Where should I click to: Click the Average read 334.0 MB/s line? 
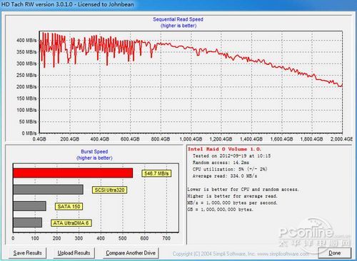225,176
